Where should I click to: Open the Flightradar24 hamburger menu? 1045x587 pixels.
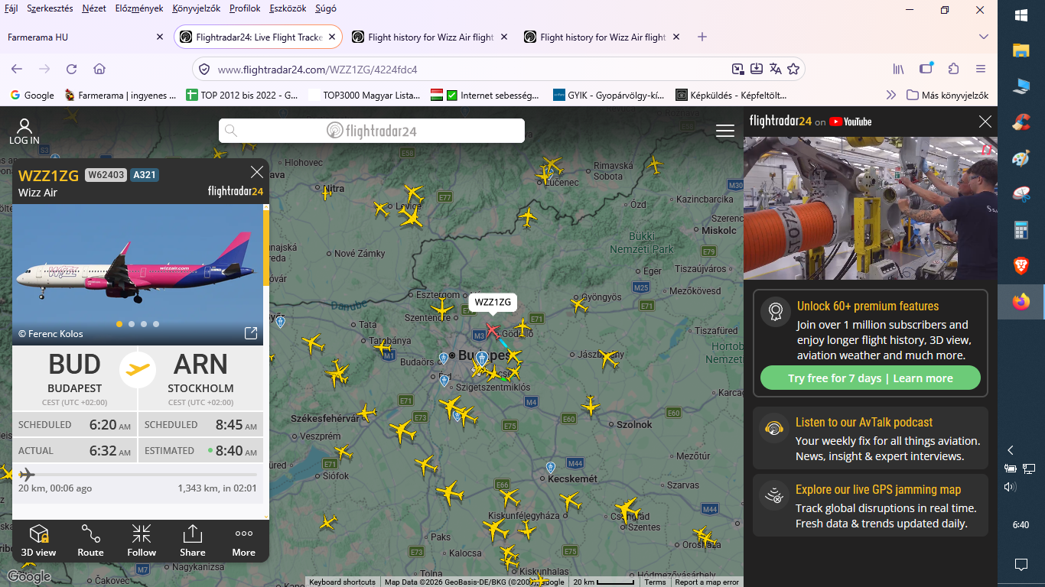(725, 131)
